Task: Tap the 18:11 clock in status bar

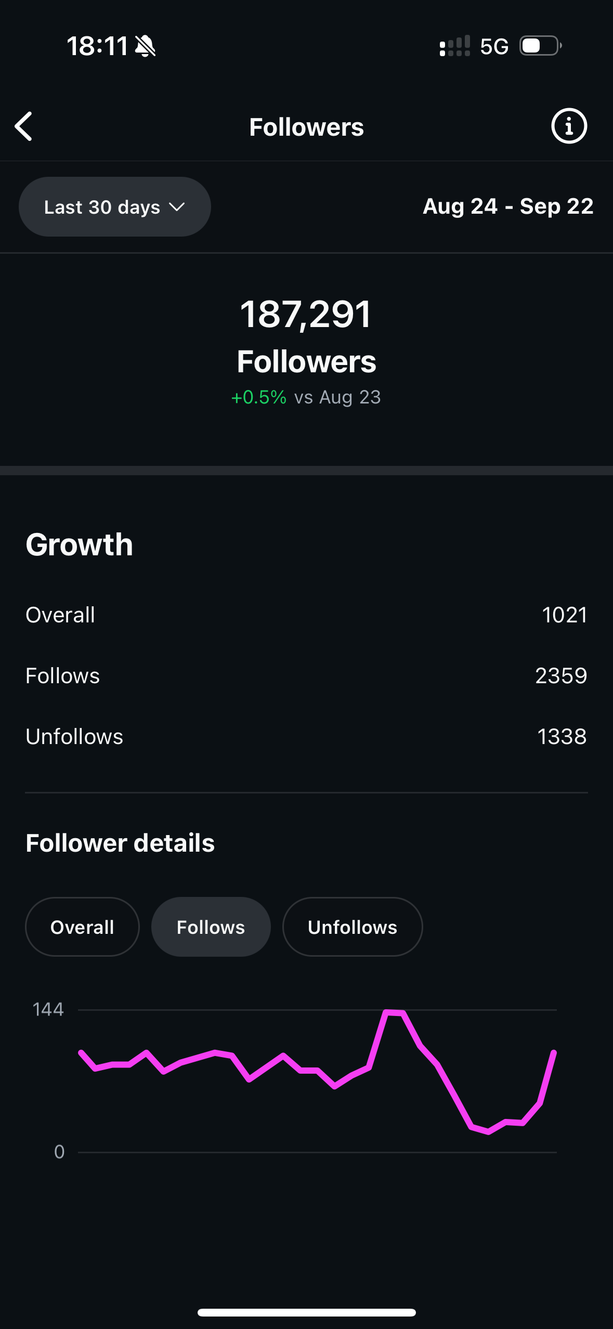Action: pyautogui.click(x=97, y=46)
